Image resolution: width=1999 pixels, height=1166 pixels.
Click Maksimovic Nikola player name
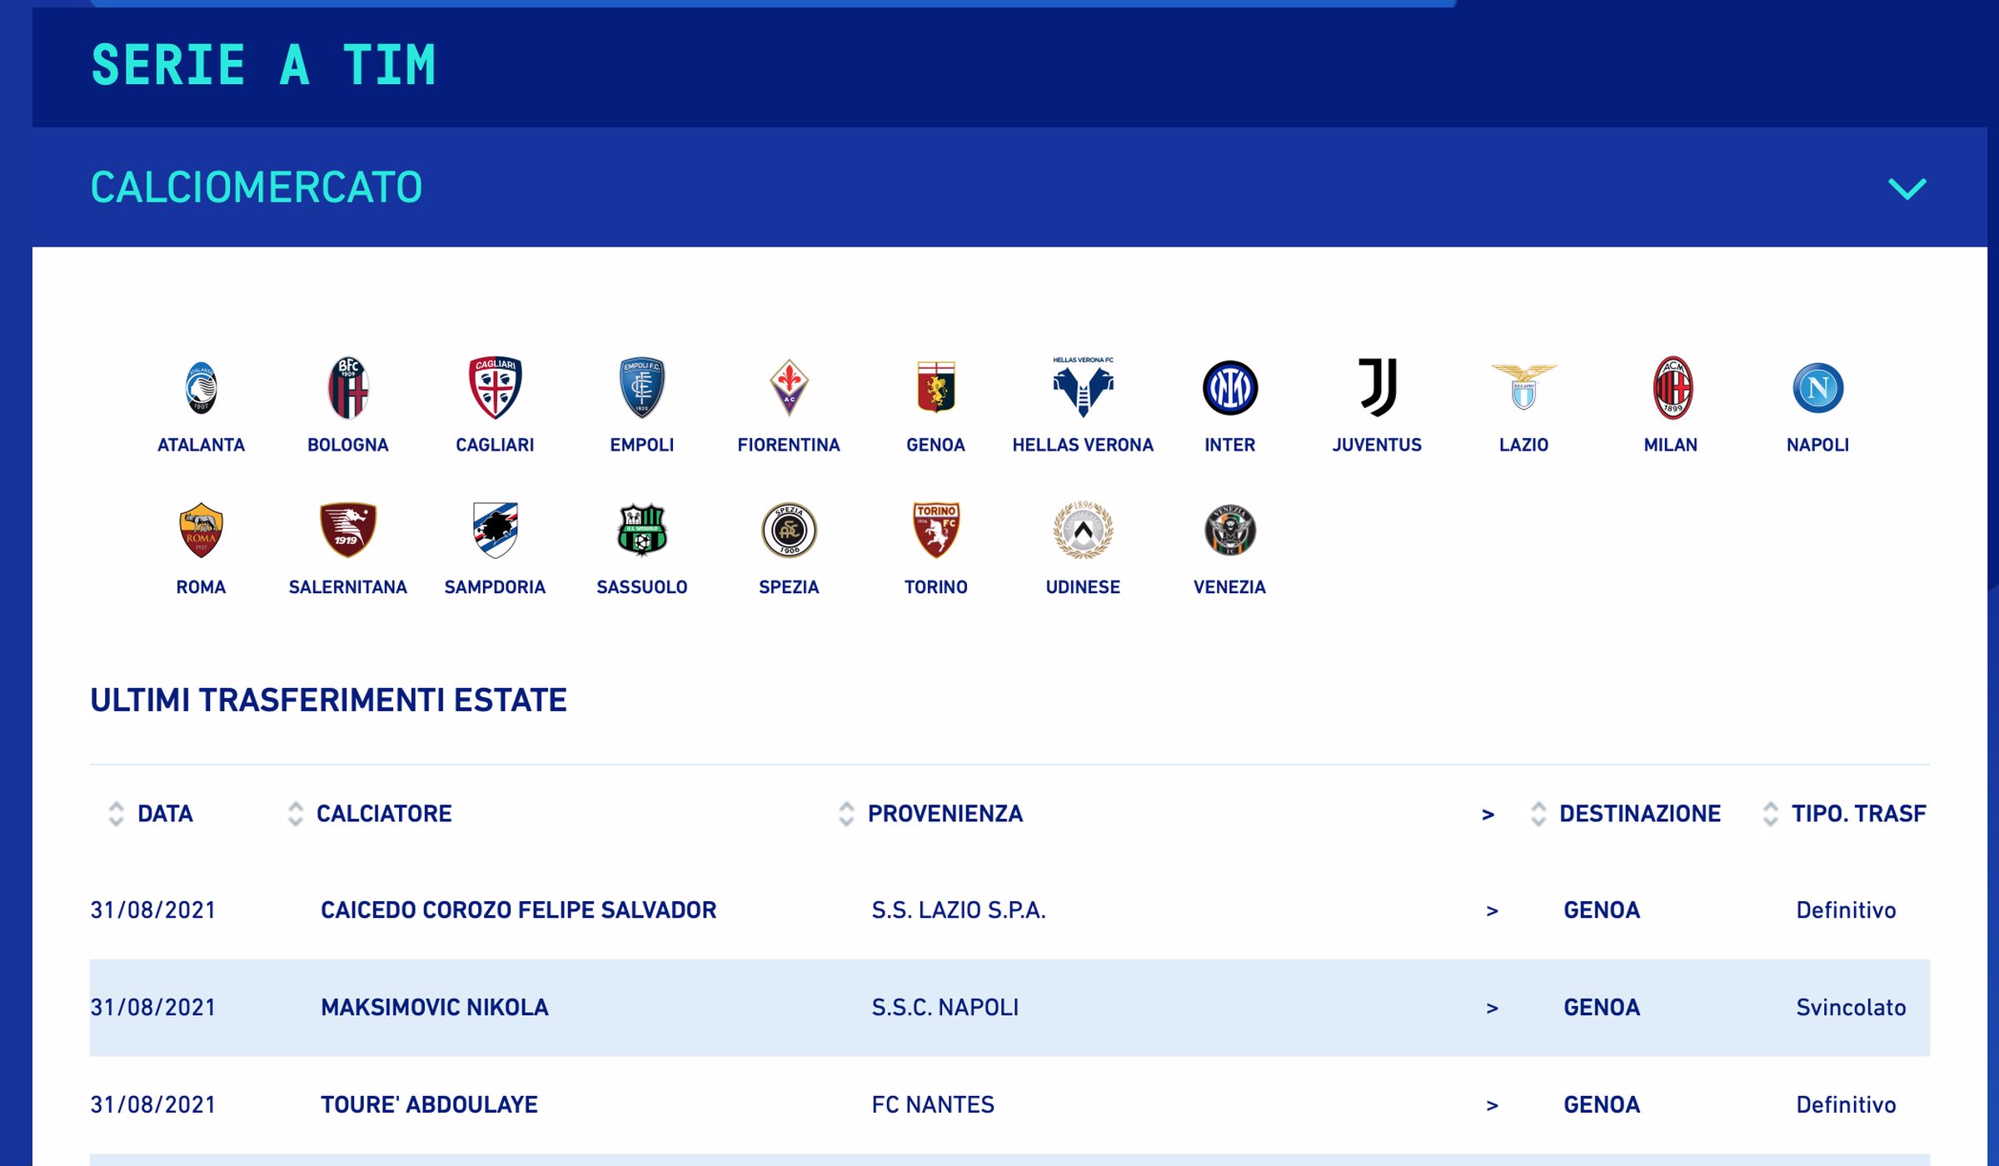434,1008
